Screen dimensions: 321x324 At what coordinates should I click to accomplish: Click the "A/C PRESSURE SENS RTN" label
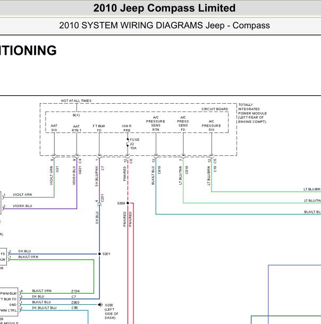coord(155,123)
